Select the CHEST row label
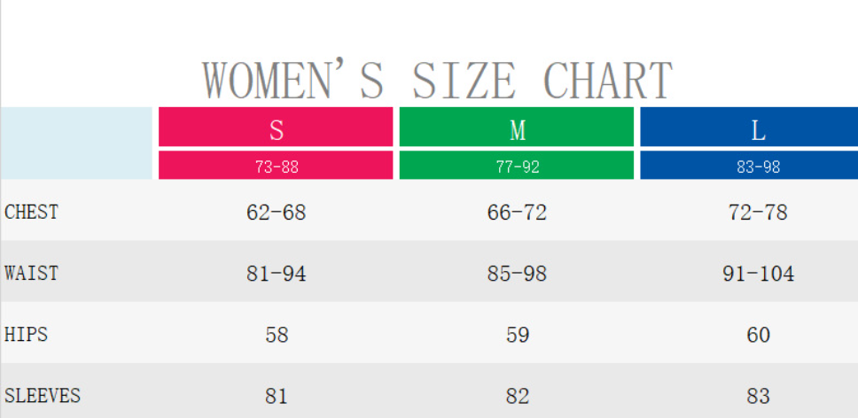Image resolution: width=858 pixels, height=418 pixels. tap(31, 213)
